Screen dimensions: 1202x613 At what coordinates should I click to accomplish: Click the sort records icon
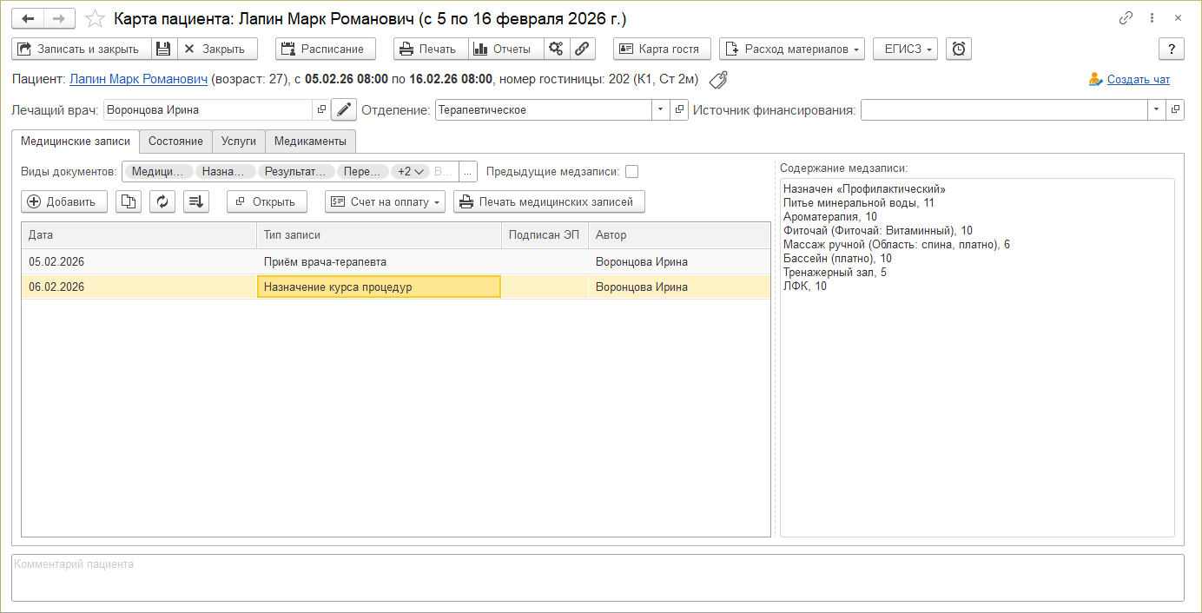click(x=197, y=201)
